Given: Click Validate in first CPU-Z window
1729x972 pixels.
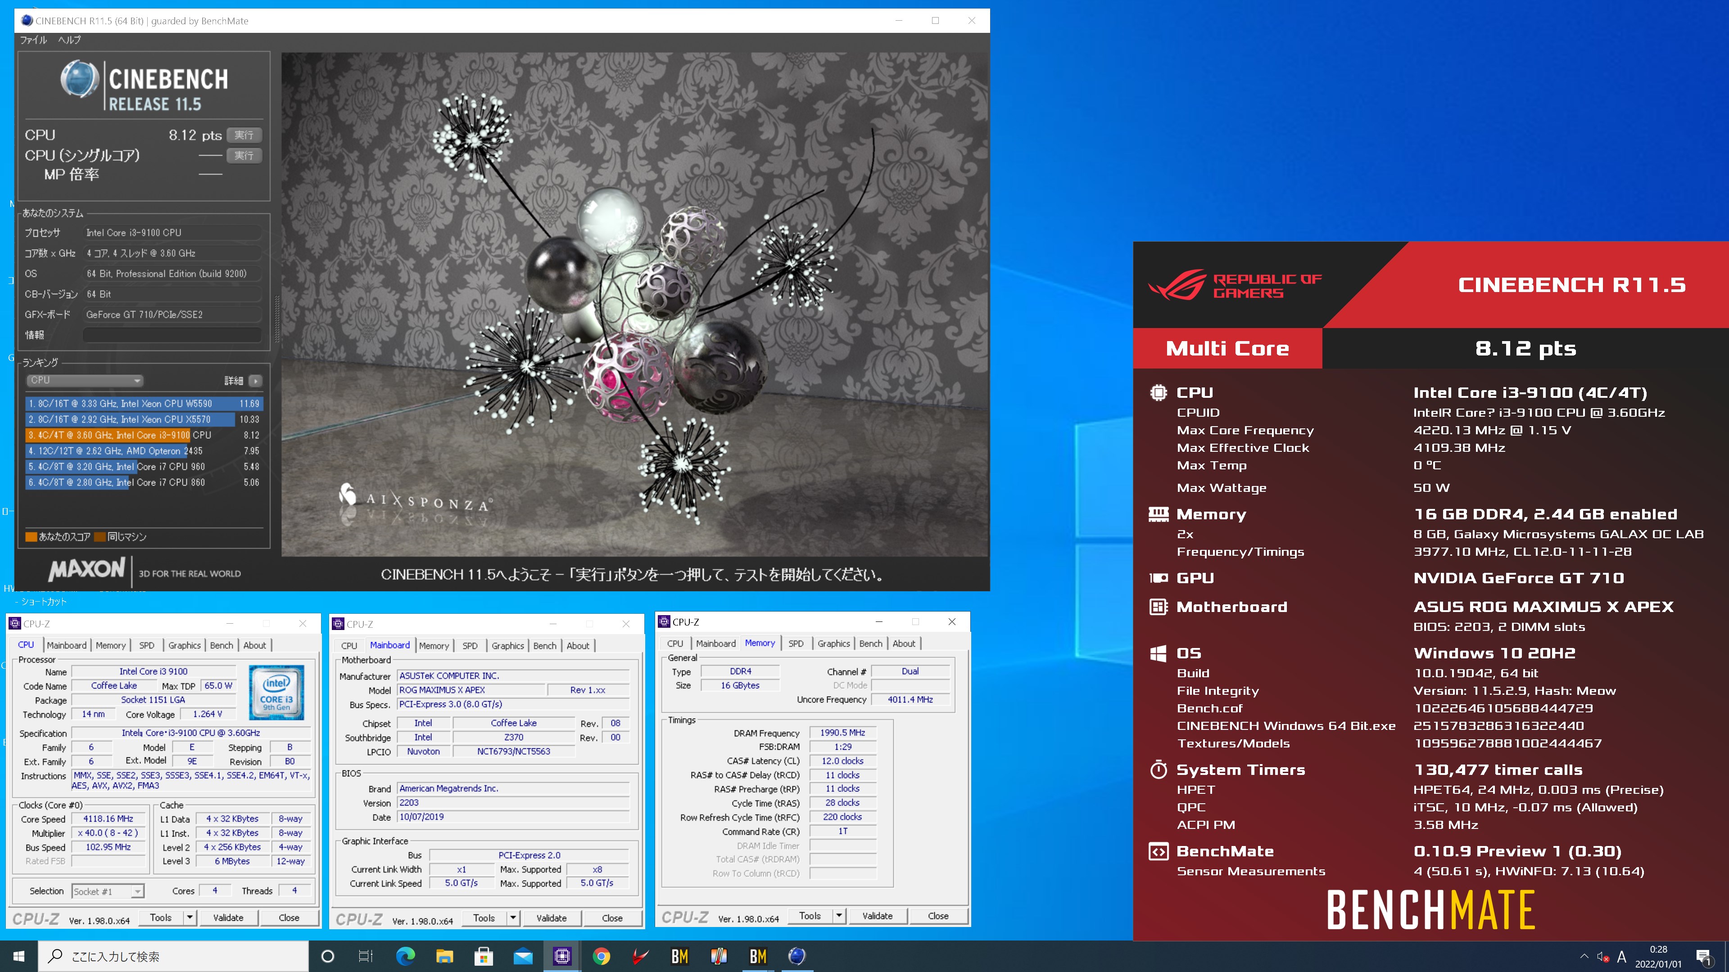Looking at the screenshot, I should pos(228,918).
